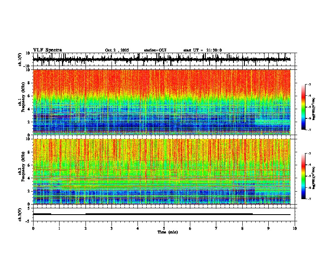Image resolution: width=332 pixels, height=256 pixels.
Task: Click the "1" tick on the time axis
Action: [59, 228]
